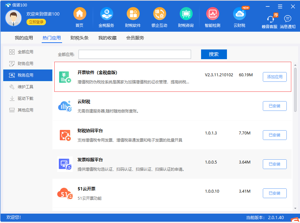Screen dimensions: 300x223
Task: Open the 金税服务 icon
Action: 106,14
